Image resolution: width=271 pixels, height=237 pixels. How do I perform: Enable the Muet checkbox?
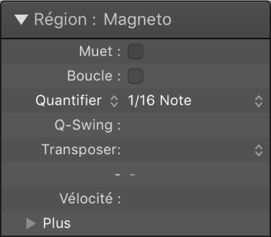click(x=135, y=51)
